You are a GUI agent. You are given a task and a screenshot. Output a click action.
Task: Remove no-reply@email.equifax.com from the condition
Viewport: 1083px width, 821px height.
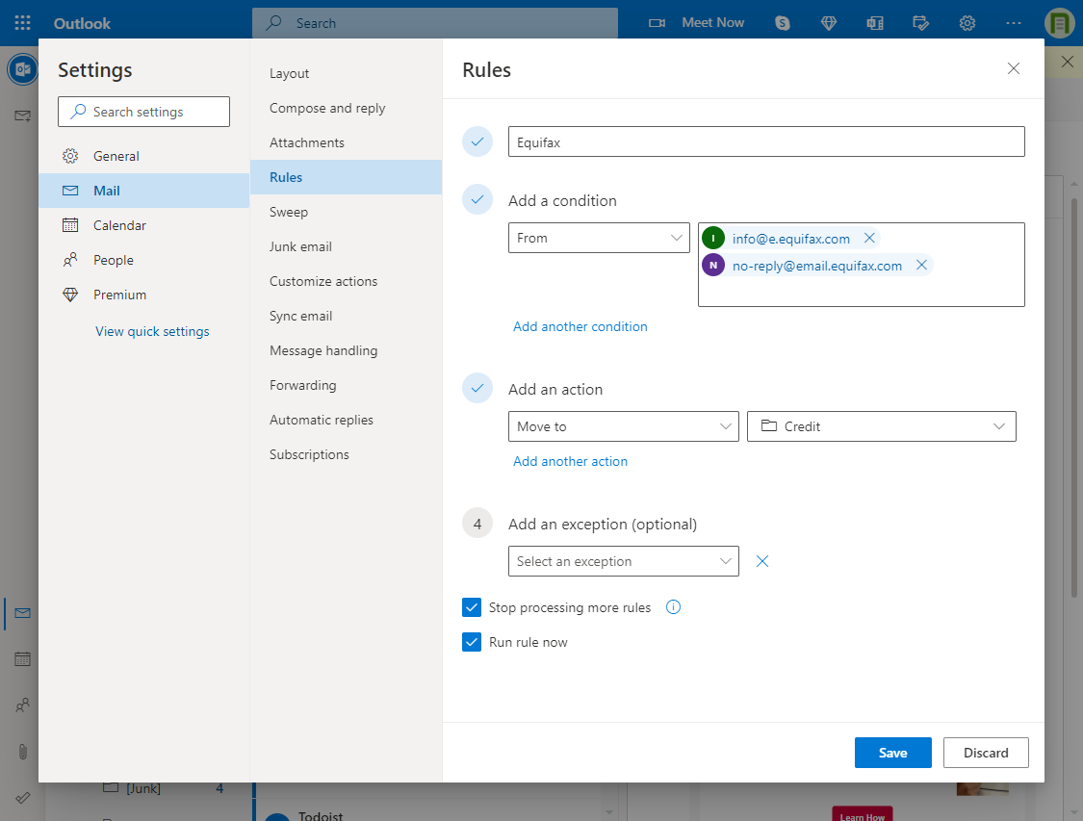921,265
